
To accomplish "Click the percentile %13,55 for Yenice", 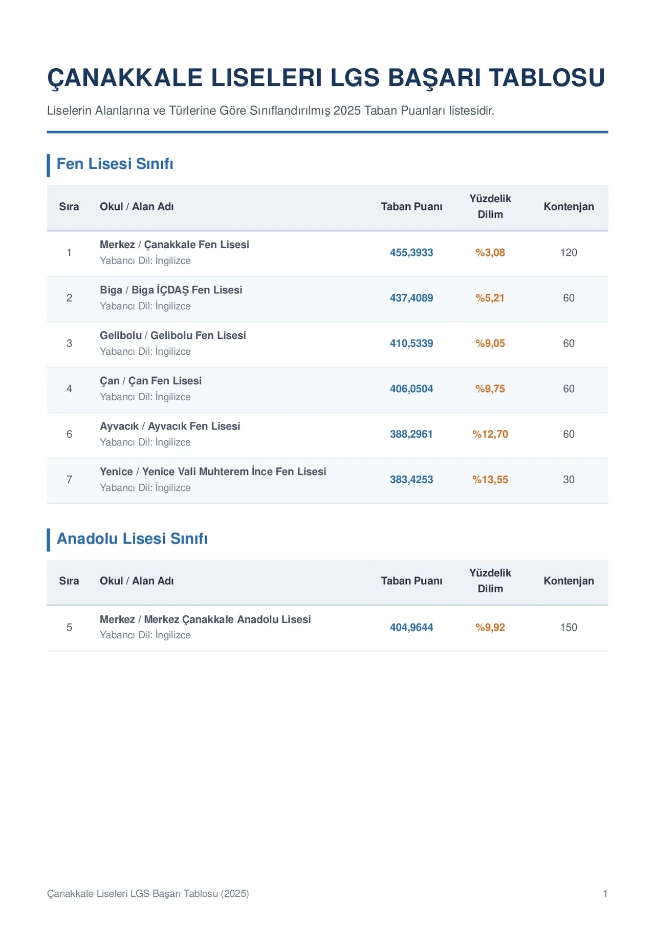I will click(490, 480).
